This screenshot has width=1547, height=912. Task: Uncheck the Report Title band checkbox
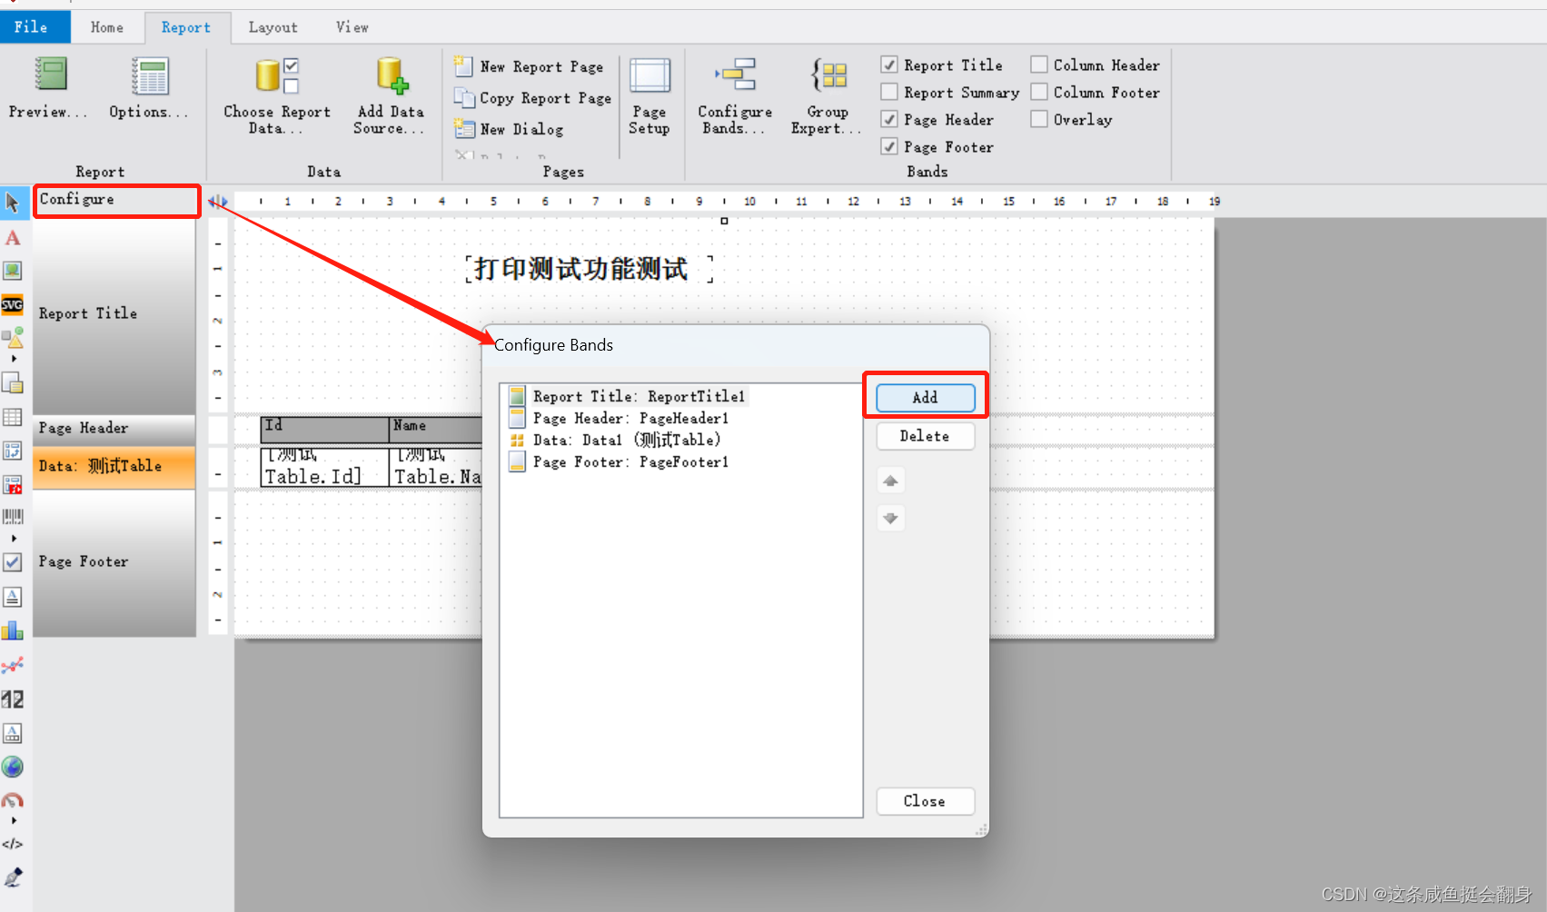(x=888, y=64)
